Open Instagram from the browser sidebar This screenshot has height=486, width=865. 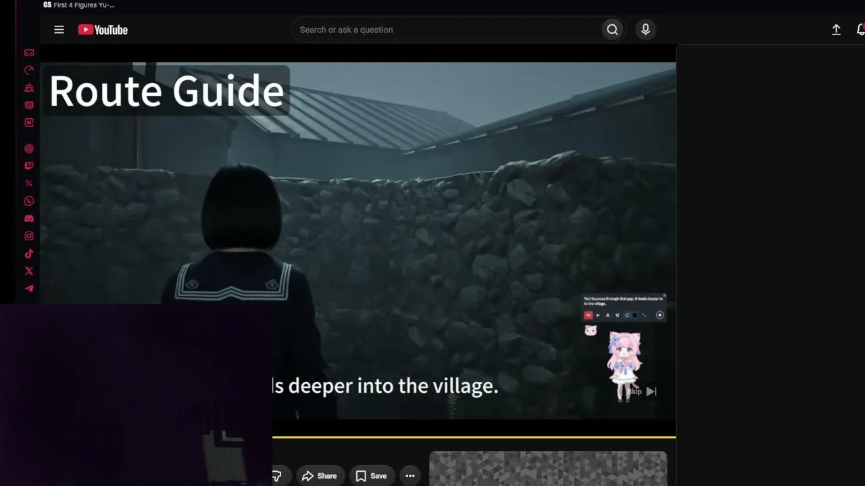[29, 236]
